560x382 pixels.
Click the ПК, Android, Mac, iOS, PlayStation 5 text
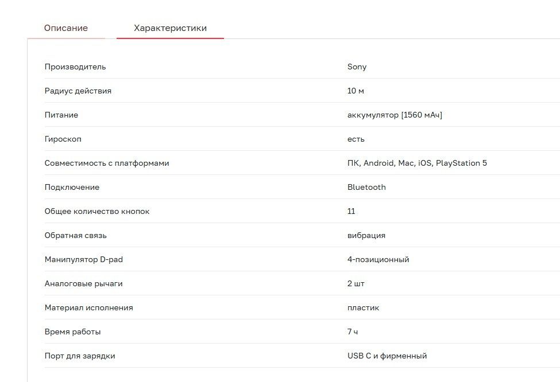pyautogui.click(x=417, y=163)
